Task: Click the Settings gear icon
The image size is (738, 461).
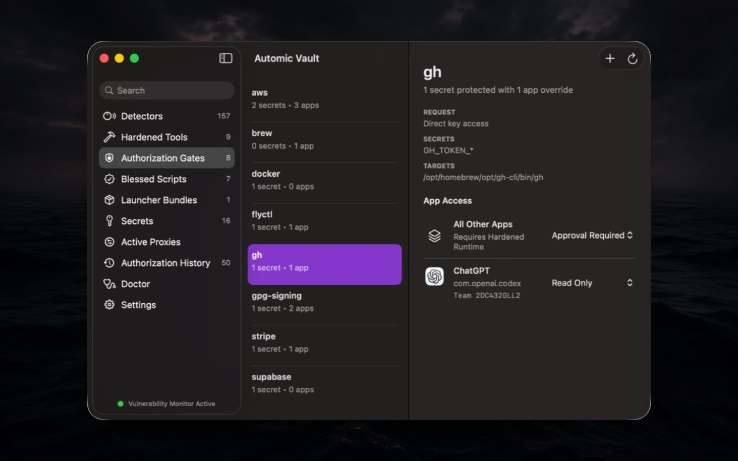Action: point(109,305)
